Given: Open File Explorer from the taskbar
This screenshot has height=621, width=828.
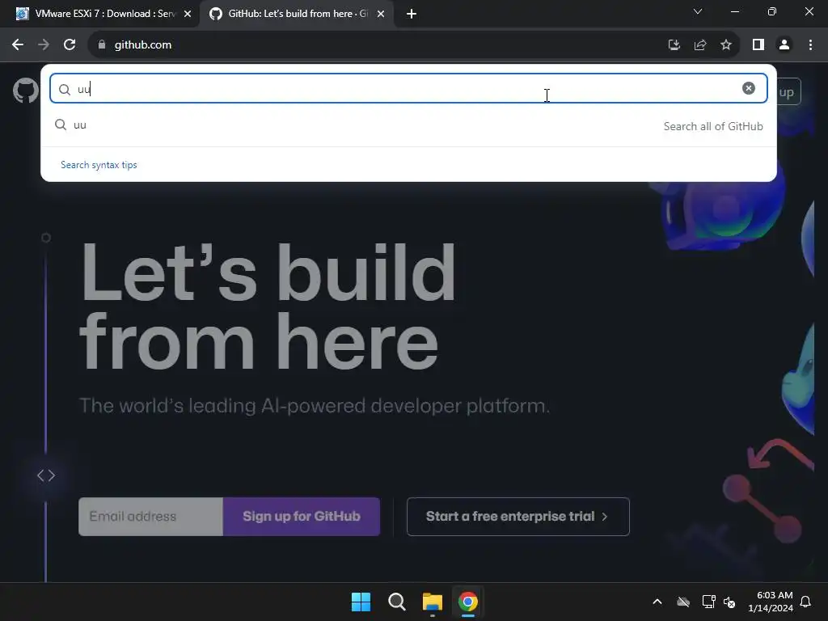Looking at the screenshot, I should (432, 602).
